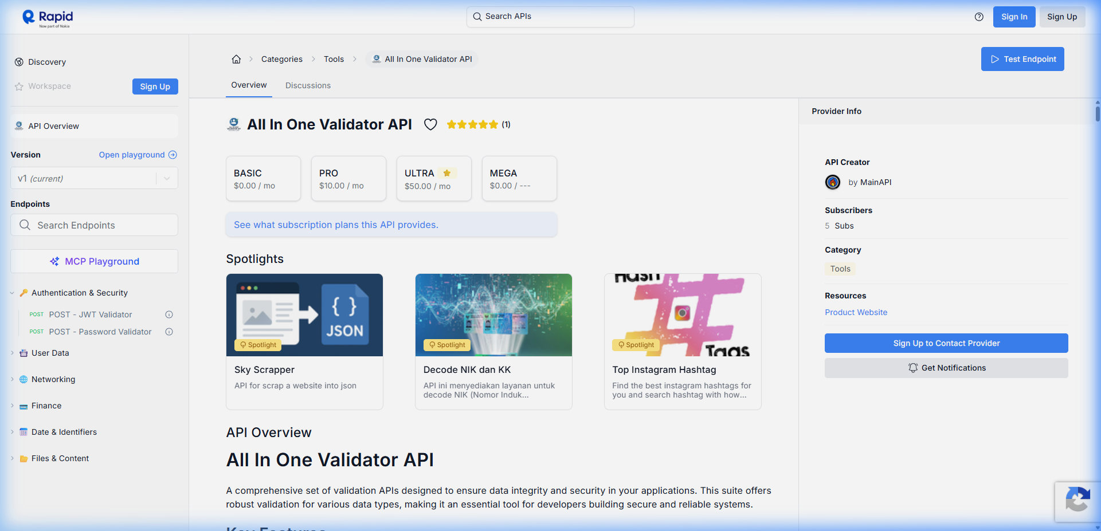The width and height of the screenshot is (1101, 531).
Task: Collapse the Authentication & Security group
Action: point(12,293)
